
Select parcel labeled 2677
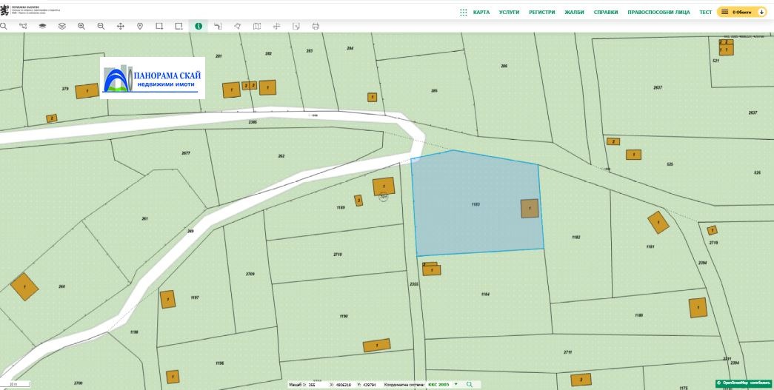tap(186, 153)
